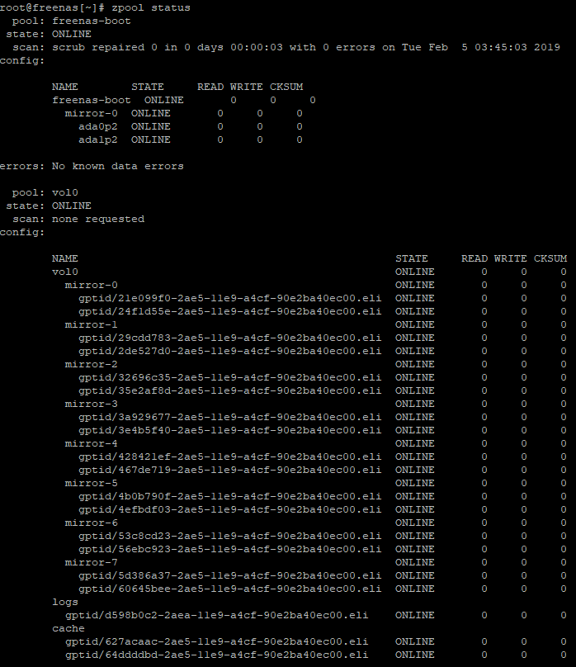Click device 'gptid/467de719-2ae5-11e9...'
Viewport: 576px width, 667px height.
coord(230,470)
